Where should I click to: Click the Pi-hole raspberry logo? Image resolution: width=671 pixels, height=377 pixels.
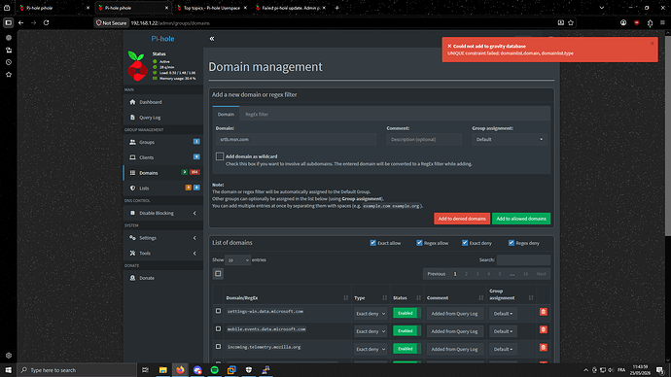click(137, 66)
